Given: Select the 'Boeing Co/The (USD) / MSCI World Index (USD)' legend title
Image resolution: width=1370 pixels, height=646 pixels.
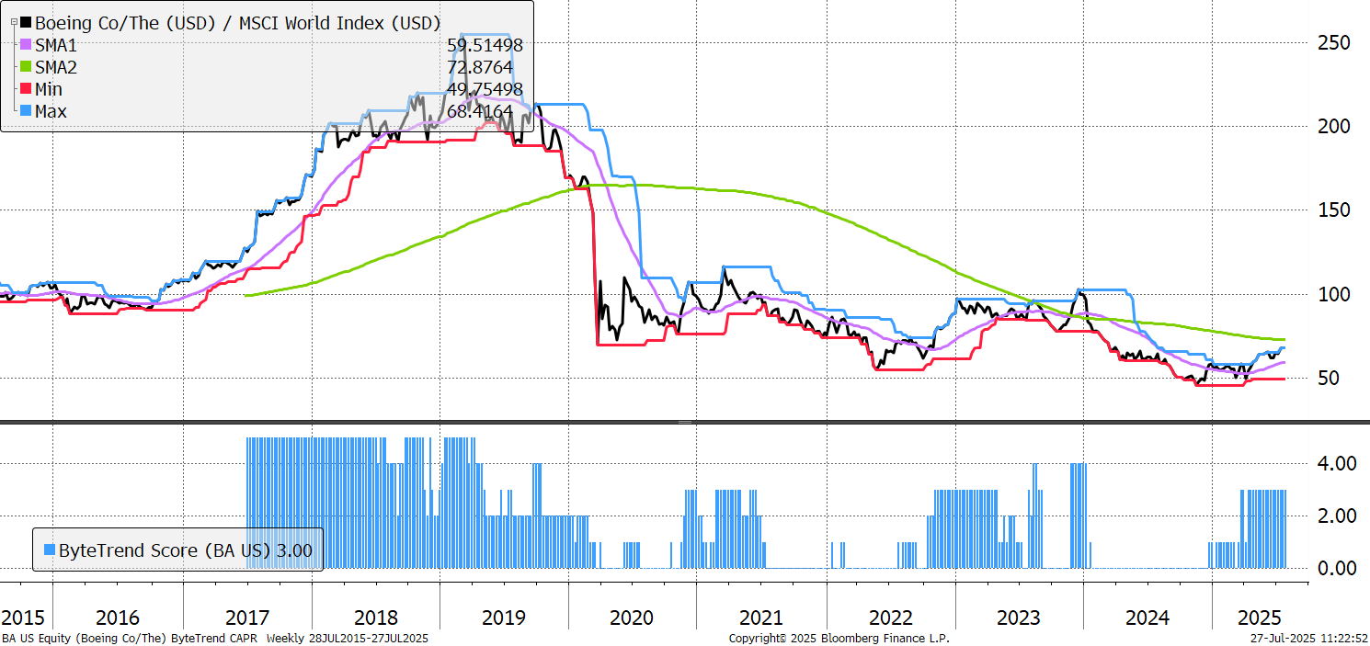Looking at the screenshot, I should [x=237, y=23].
